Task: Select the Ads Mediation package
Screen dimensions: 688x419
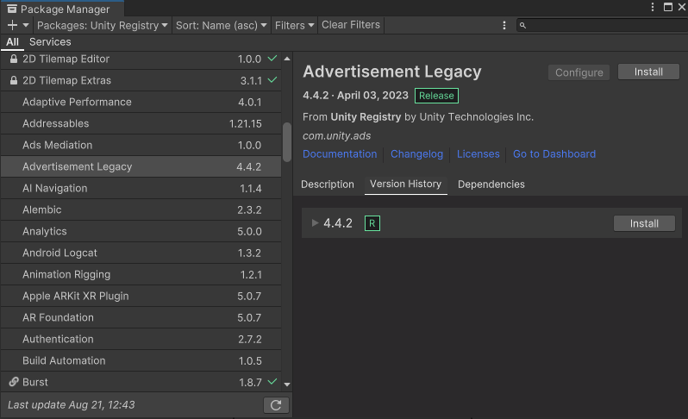Action: click(x=141, y=145)
